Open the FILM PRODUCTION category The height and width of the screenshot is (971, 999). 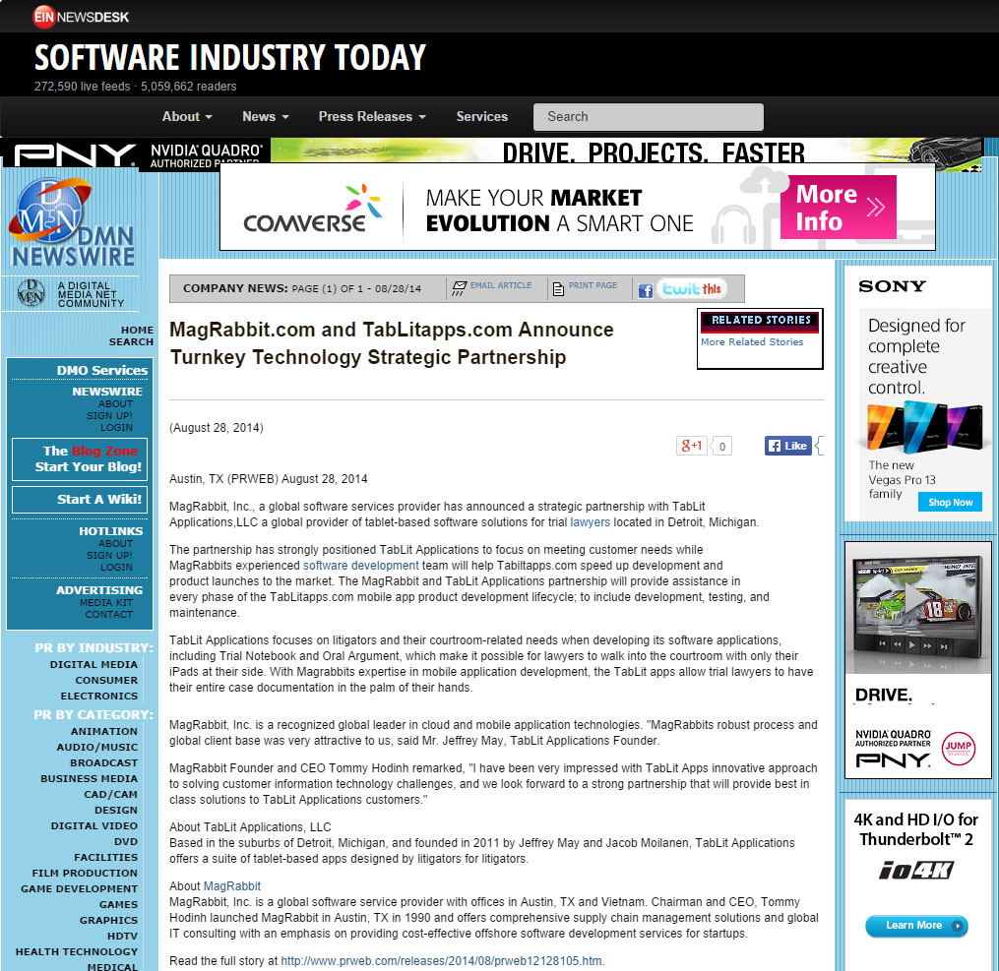[85, 873]
